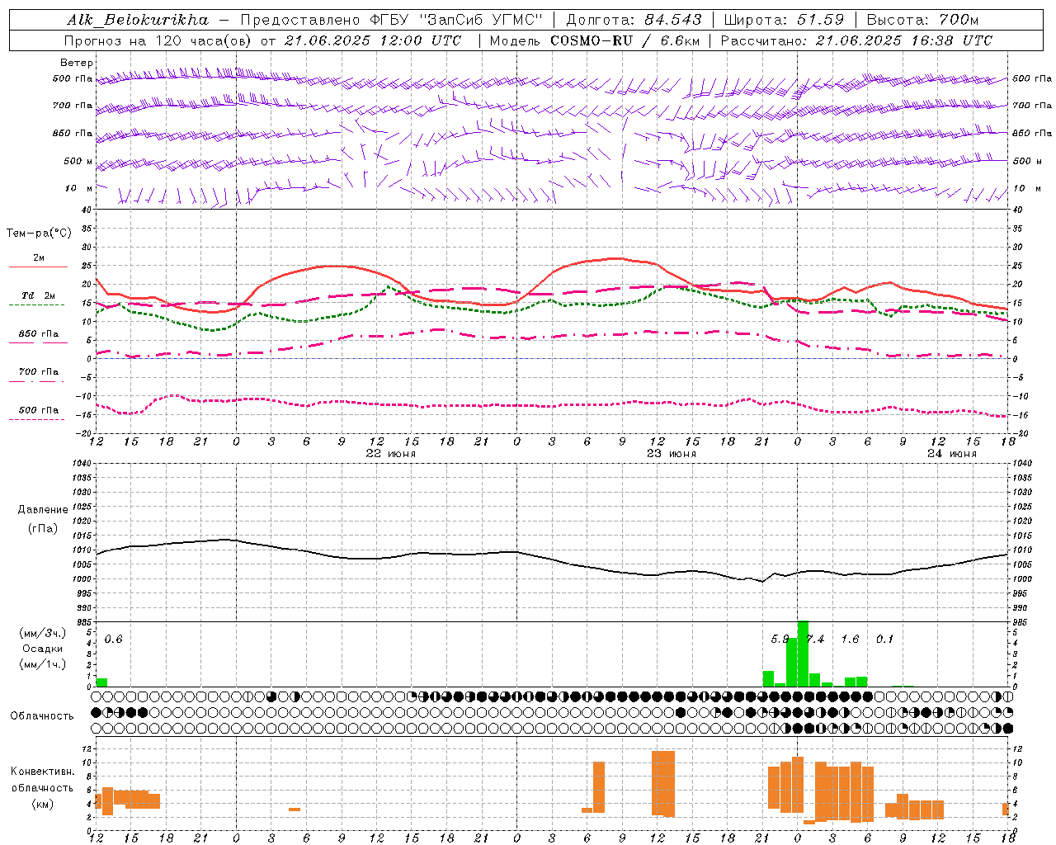Click the 23 июня date label
This screenshot has width=1056, height=845.
[672, 454]
